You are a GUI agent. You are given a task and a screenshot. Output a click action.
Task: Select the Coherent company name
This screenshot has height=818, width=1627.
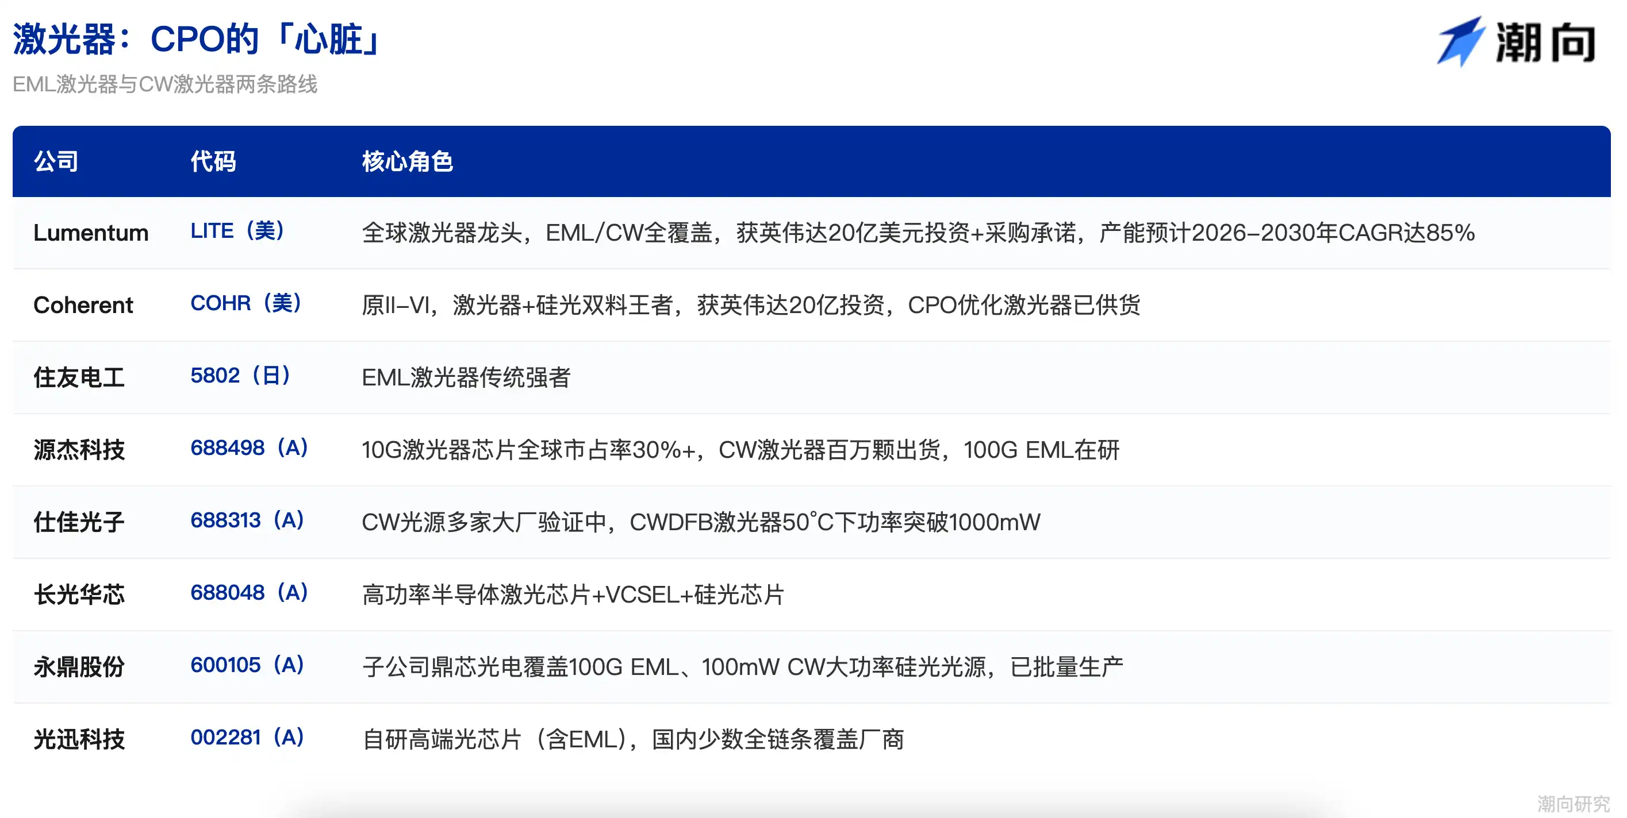83,306
